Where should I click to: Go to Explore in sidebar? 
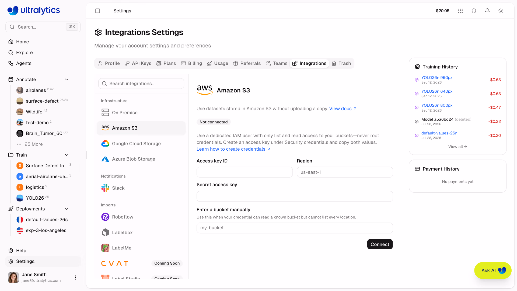[43, 53]
